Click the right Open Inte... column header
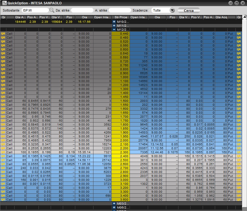This screenshot has width=247, height=211. [x=139, y=17]
